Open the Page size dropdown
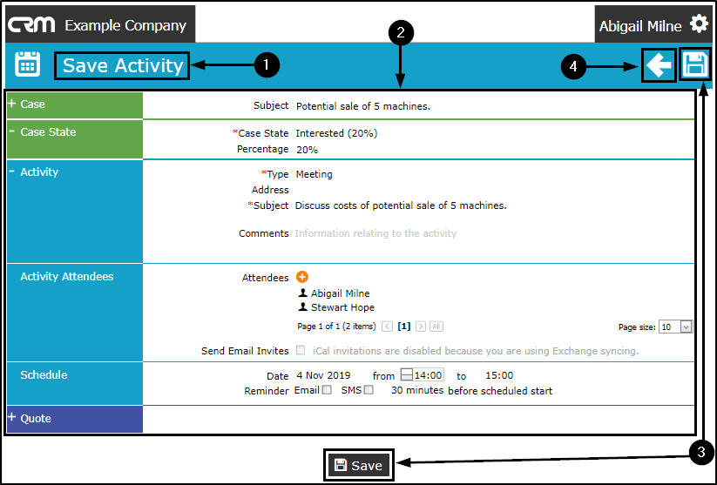Screen dimensions: 717x485 tap(685, 327)
